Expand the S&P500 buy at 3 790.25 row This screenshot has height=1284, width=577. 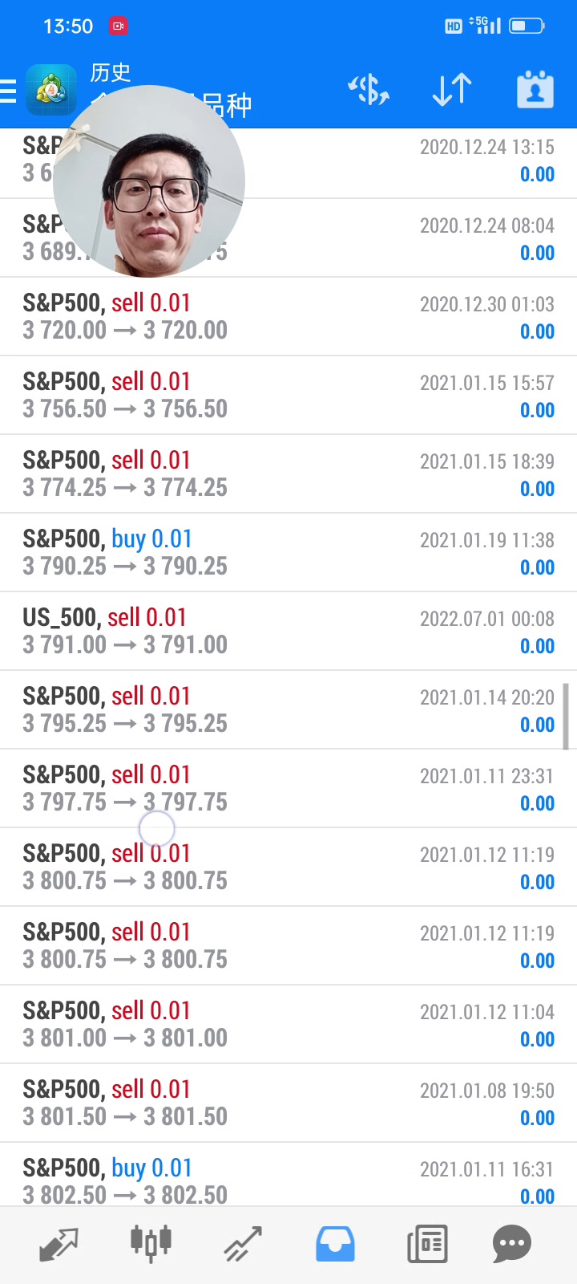pos(288,552)
